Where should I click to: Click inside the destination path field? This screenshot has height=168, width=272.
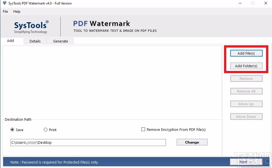click(88, 142)
